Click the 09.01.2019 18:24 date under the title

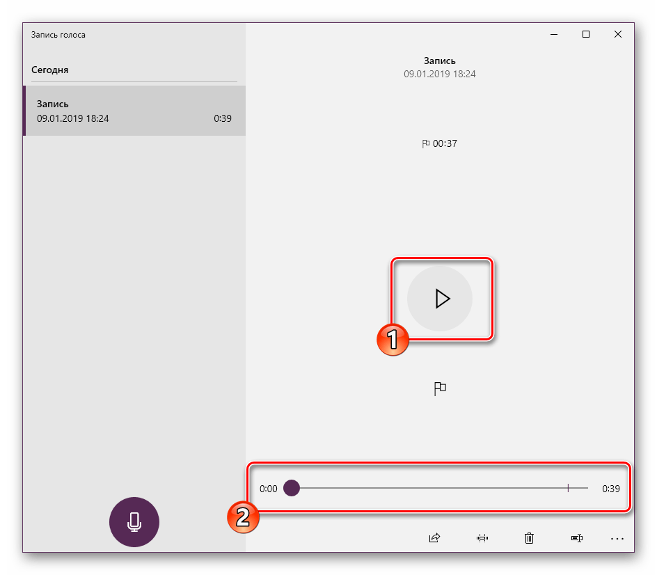click(x=440, y=74)
